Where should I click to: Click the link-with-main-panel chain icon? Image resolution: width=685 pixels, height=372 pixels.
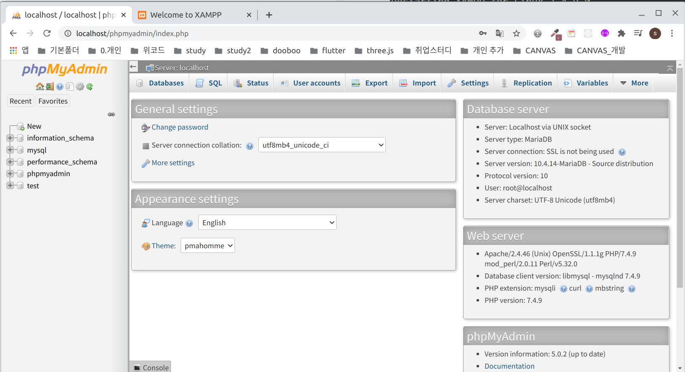[x=111, y=114]
